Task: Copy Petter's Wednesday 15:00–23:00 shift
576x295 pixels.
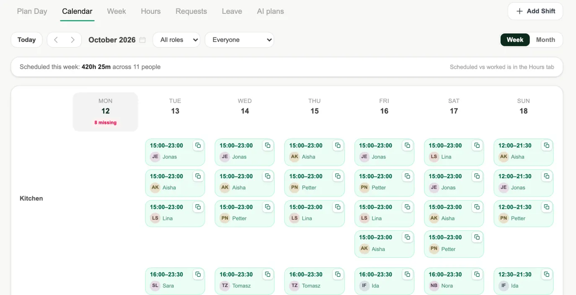Action: [268, 207]
